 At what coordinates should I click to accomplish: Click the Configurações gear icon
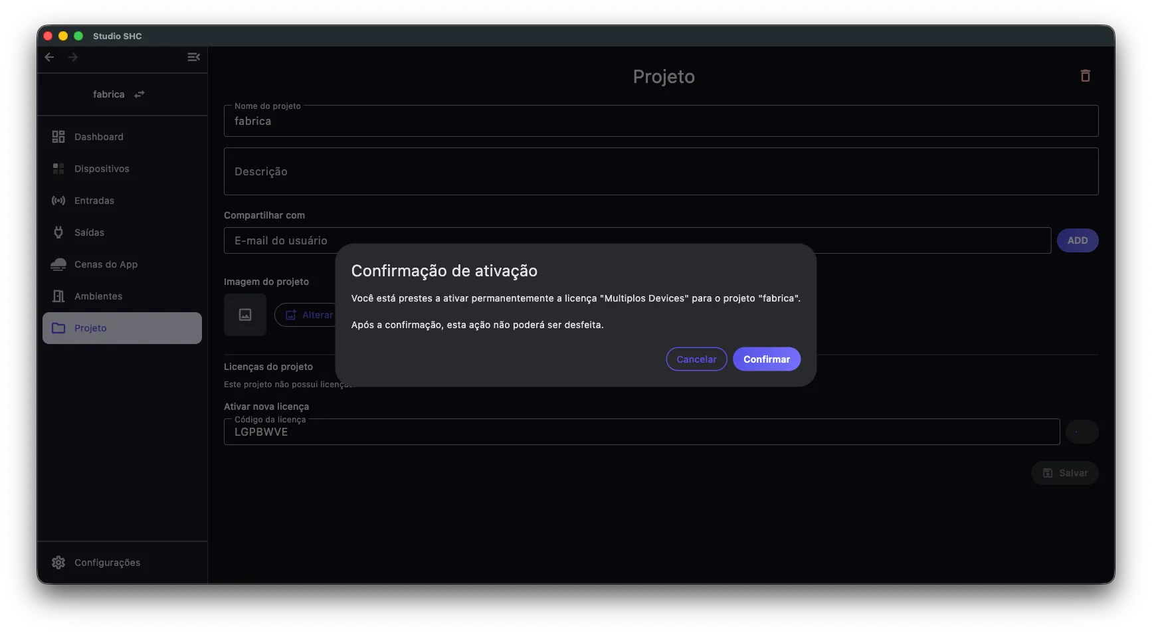pyautogui.click(x=58, y=563)
